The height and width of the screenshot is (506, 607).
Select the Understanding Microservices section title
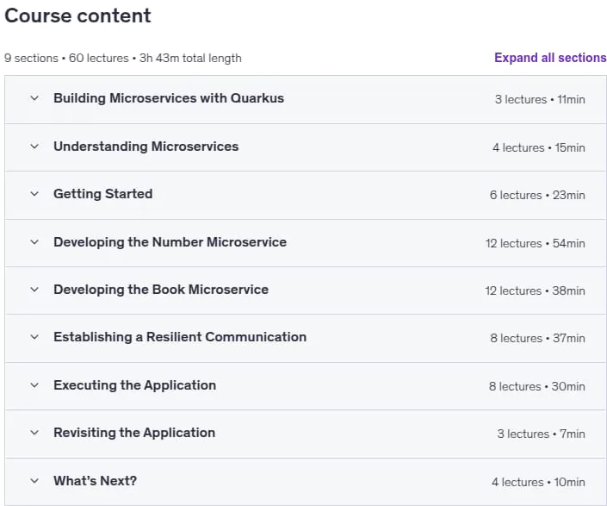click(x=146, y=147)
